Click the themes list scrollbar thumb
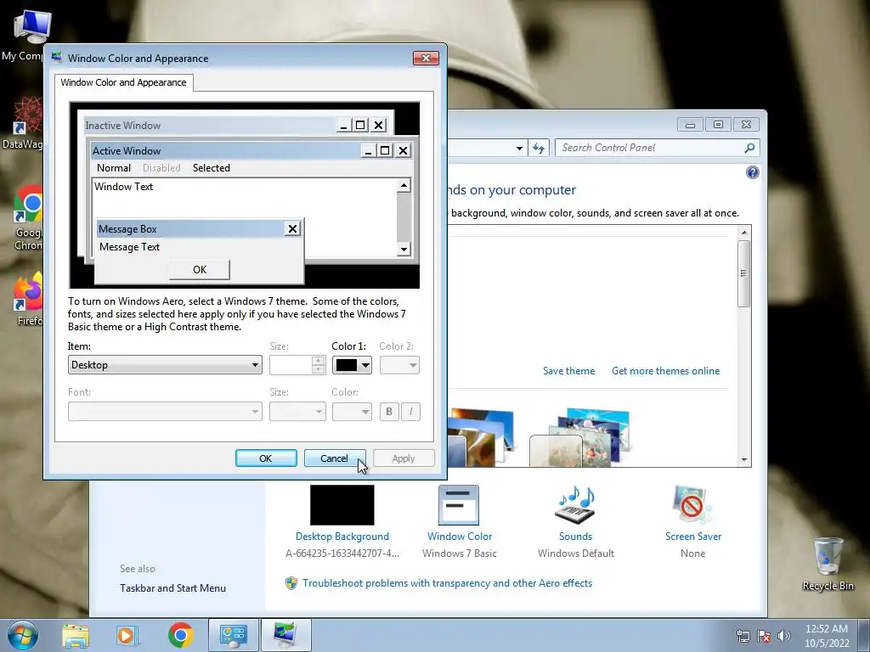The image size is (870, 652). pyautogui.click(x=744, y=273)
